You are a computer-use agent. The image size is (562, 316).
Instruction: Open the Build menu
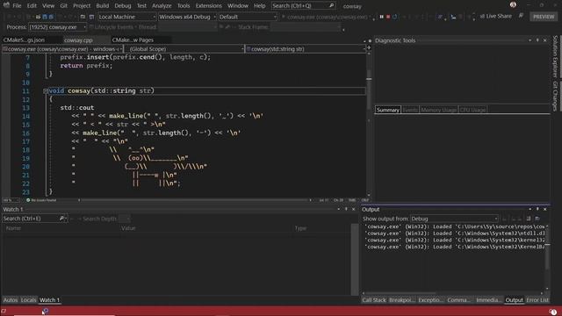coord(102,6)
